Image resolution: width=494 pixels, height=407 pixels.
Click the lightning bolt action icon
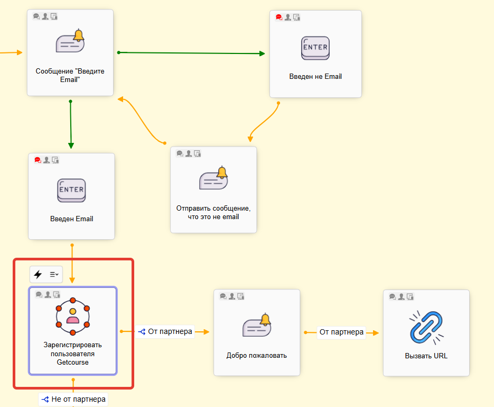(38, 274)
